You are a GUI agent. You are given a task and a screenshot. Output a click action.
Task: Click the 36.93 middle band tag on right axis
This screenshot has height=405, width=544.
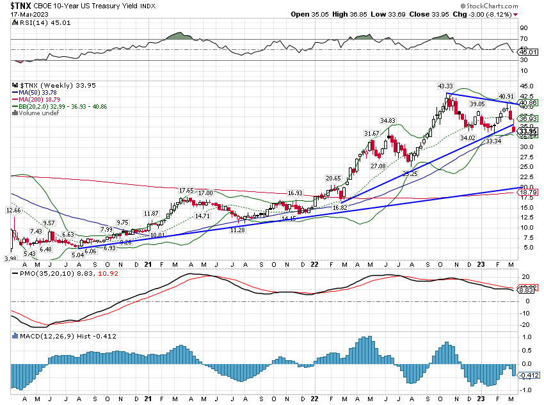pos(528,118)
